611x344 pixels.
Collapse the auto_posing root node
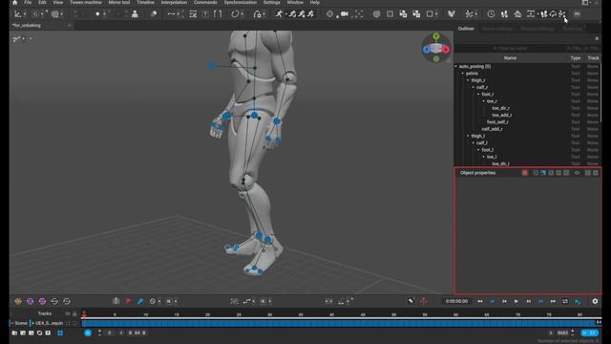[x=456, y=66]
